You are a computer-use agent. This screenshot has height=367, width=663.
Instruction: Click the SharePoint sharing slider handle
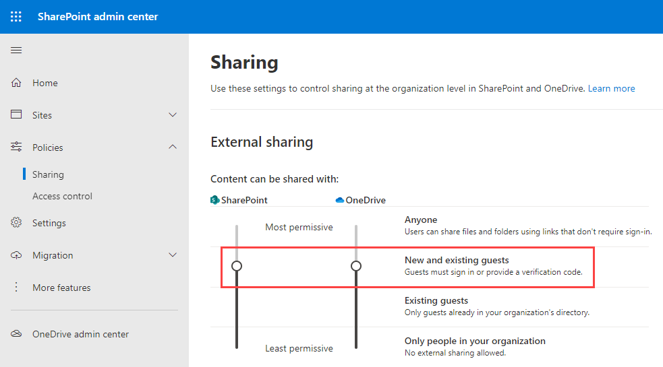pos(237,266)
